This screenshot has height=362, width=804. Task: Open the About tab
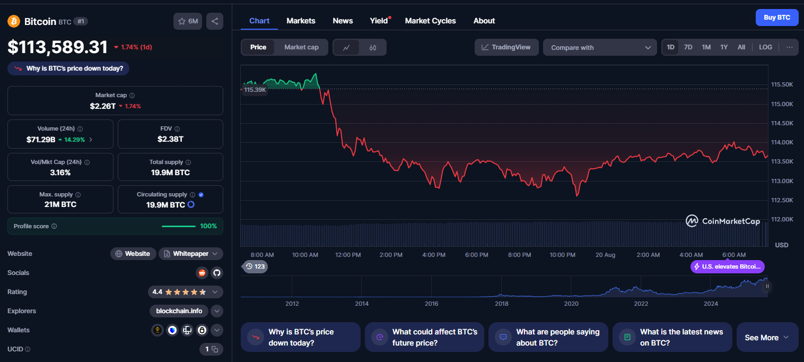(x=484, y=21)
